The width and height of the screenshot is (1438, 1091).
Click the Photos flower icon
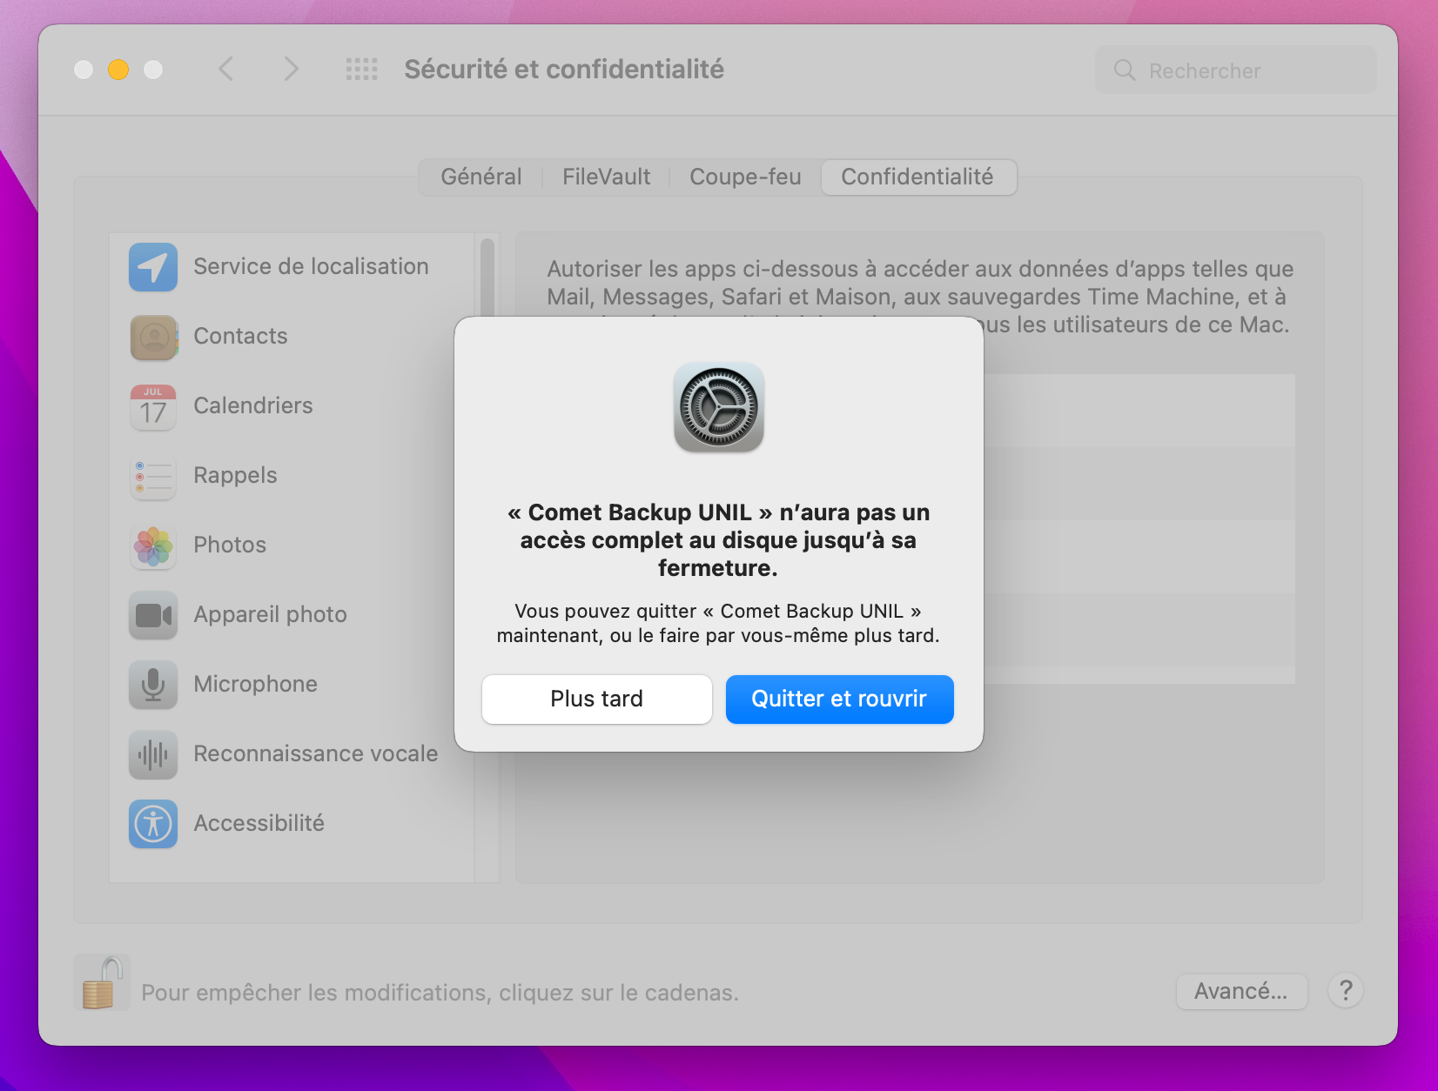(x=153, y=545)
